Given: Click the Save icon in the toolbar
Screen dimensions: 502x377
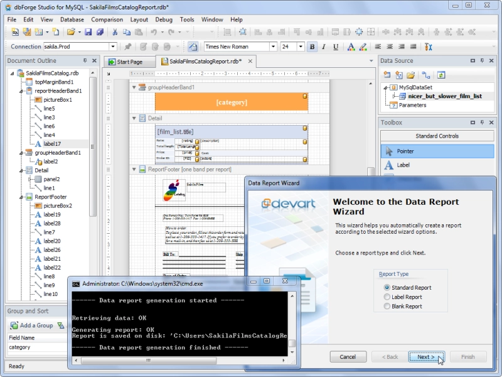Looking at the screenshot, I should (x=88, y=32).
